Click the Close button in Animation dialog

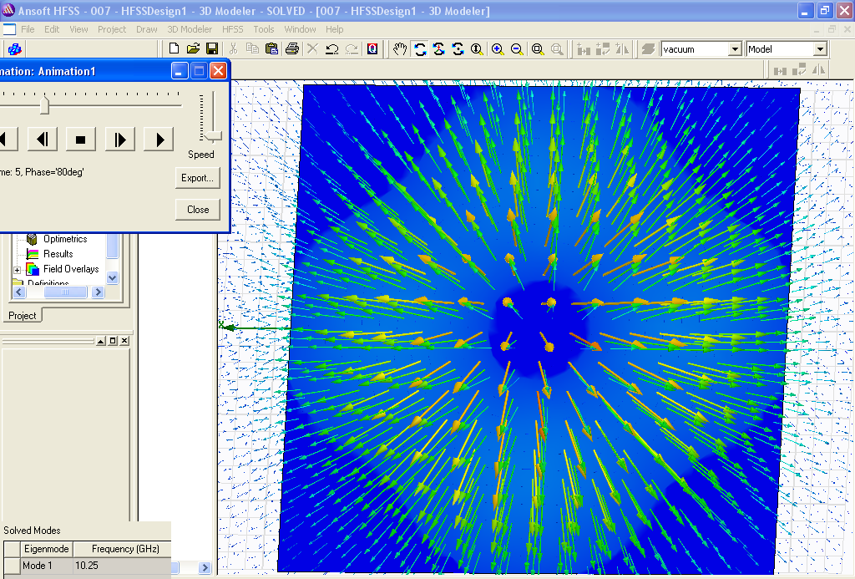pyautogui.click(x=197, y=210)
